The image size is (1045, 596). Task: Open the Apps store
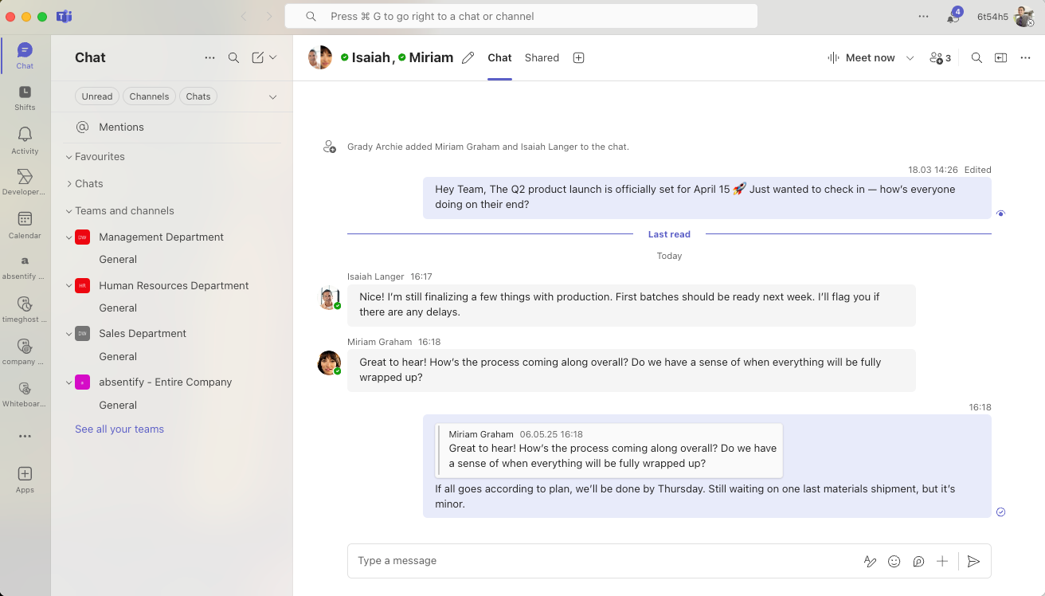[25, 480]
